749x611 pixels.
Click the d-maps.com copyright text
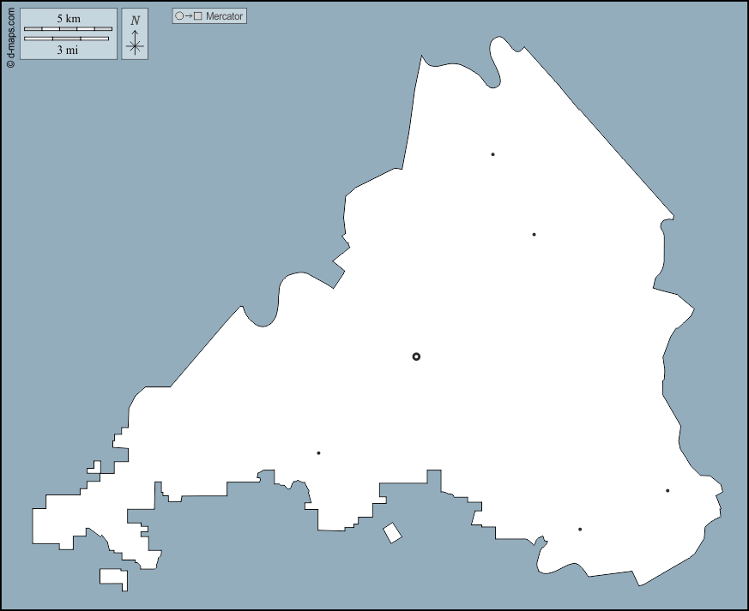10,36
